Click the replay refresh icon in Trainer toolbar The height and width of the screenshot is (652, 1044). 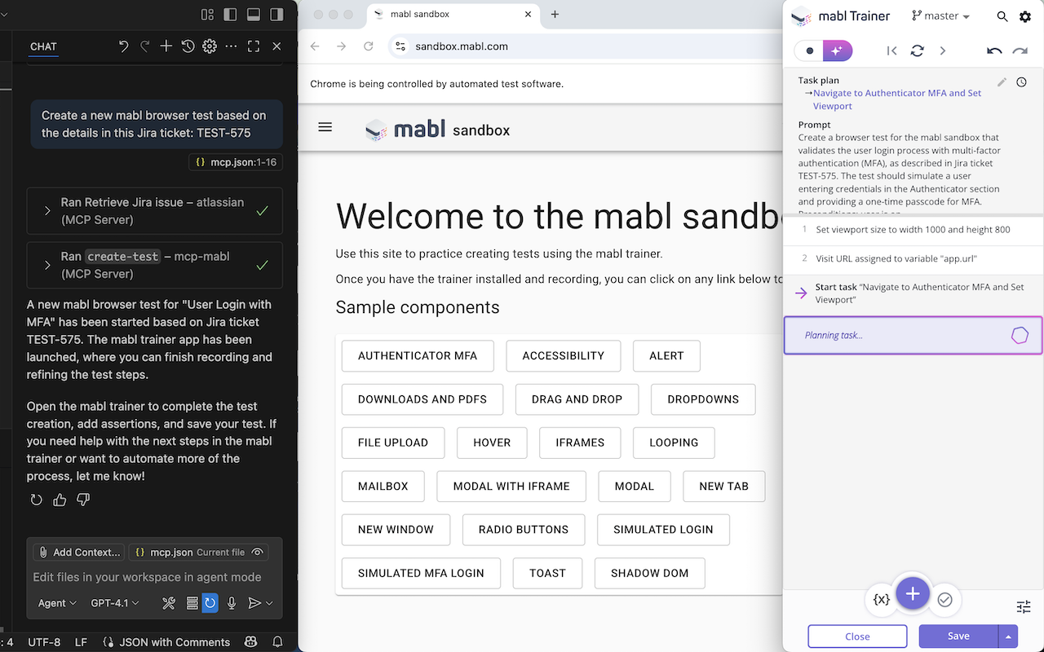click(x=918, y=51)
